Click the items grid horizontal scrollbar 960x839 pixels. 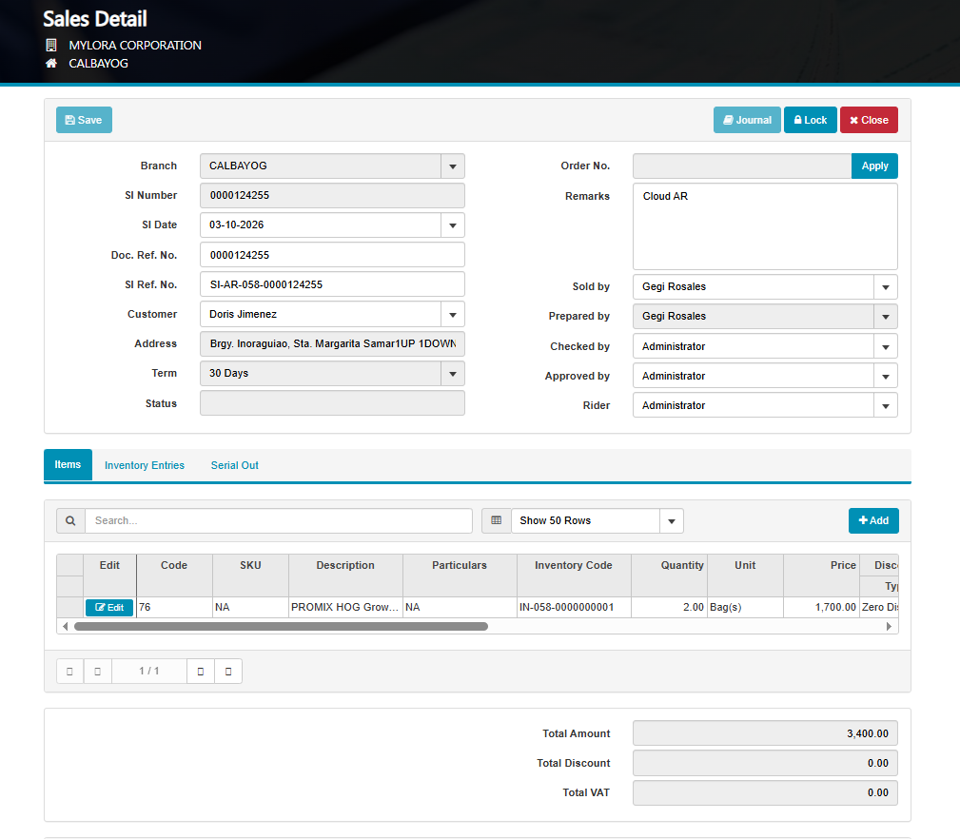coord(281,626)
